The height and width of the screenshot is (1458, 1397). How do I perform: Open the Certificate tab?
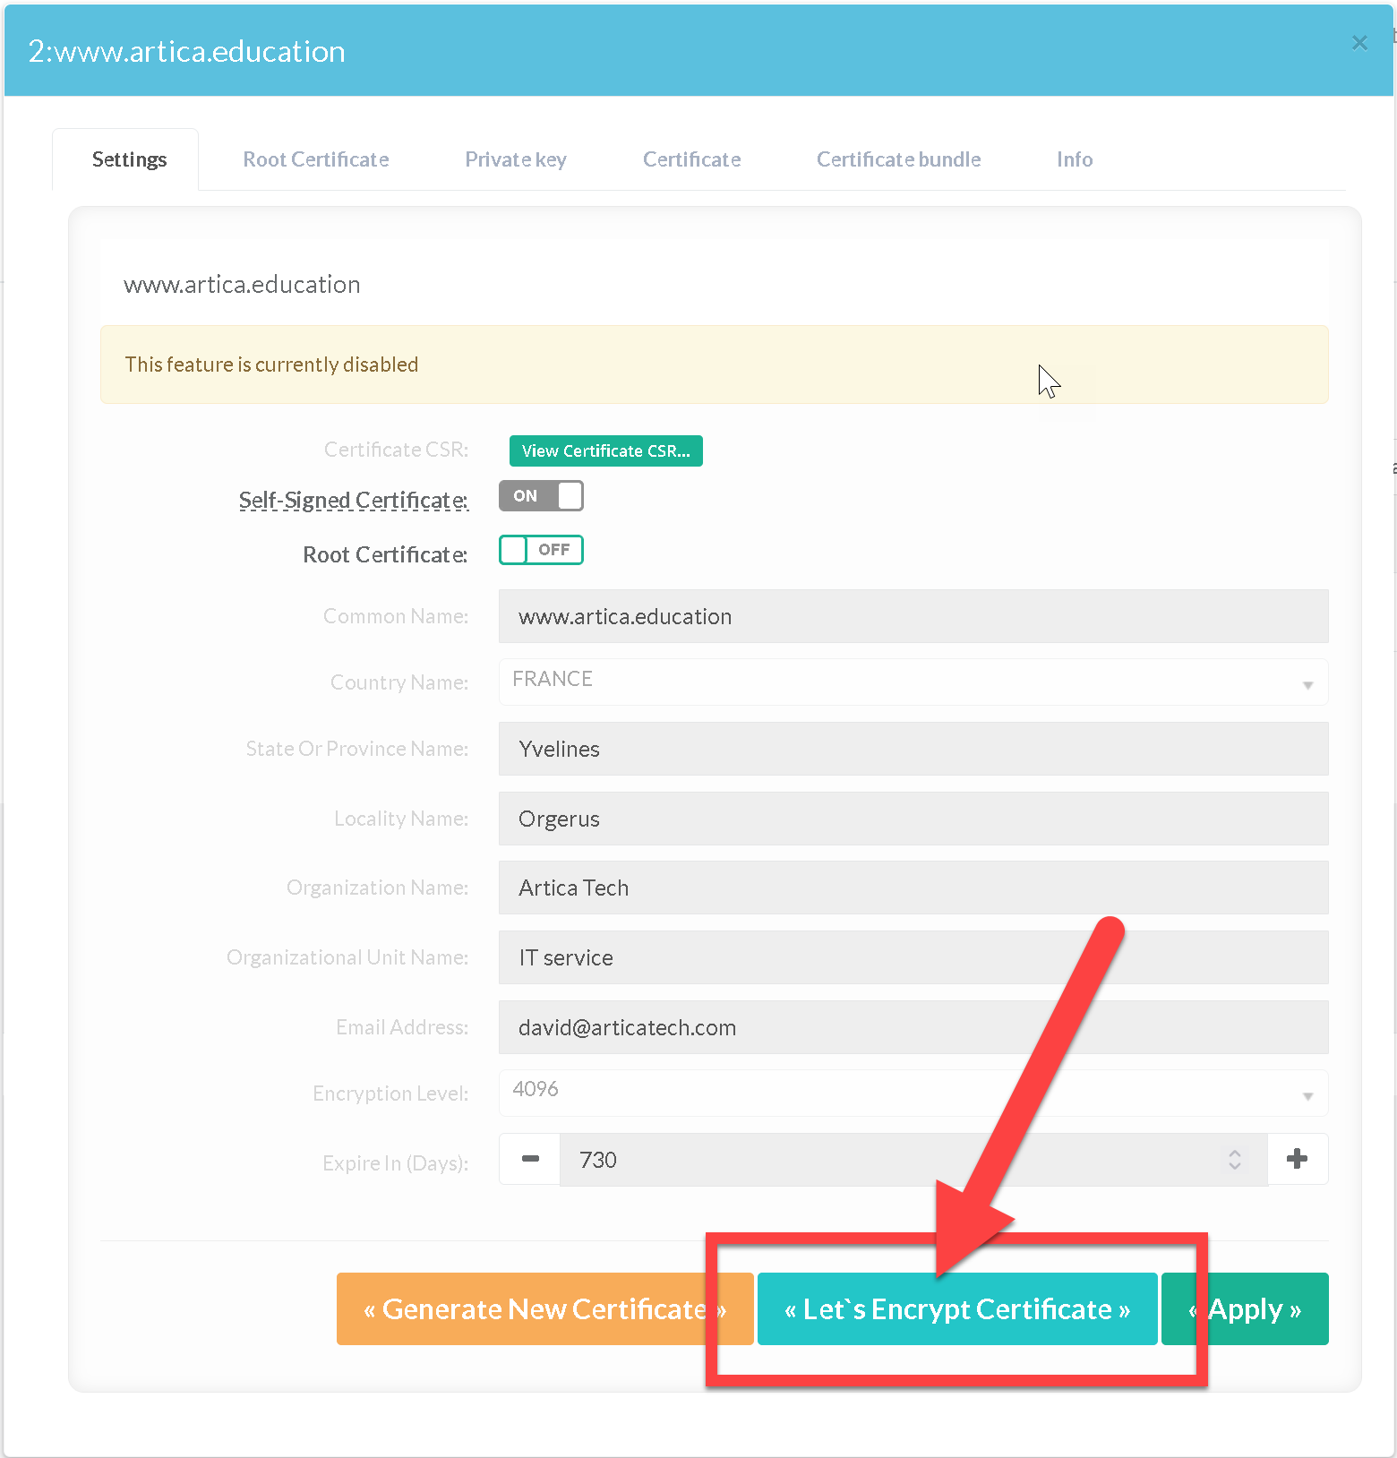(691, 159)
